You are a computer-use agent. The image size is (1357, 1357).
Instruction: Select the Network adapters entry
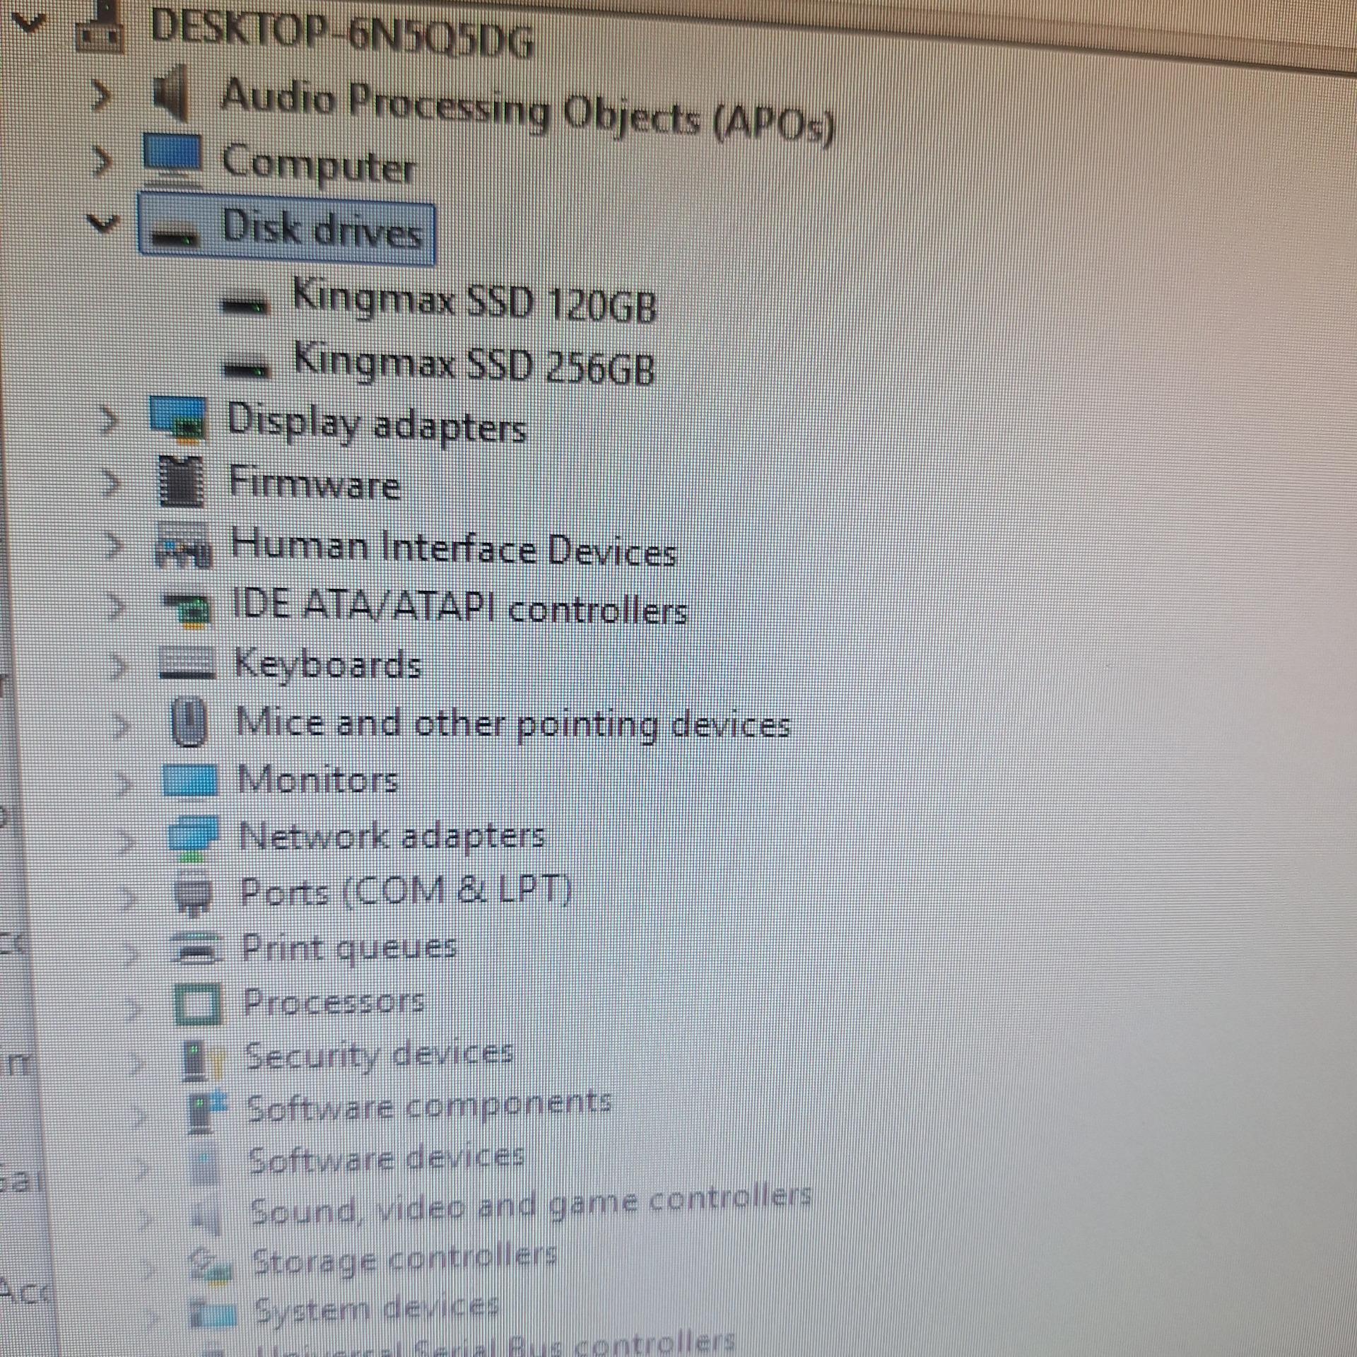392,835
